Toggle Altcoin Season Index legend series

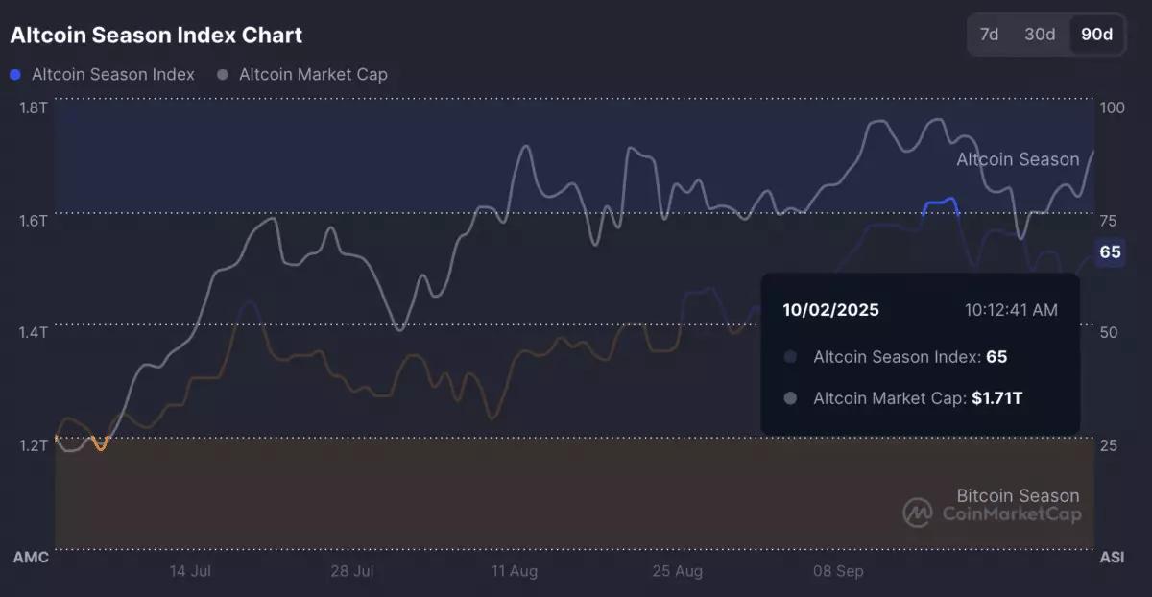tap(112, 74)
